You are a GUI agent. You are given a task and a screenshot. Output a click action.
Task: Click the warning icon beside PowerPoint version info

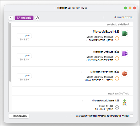117,78
